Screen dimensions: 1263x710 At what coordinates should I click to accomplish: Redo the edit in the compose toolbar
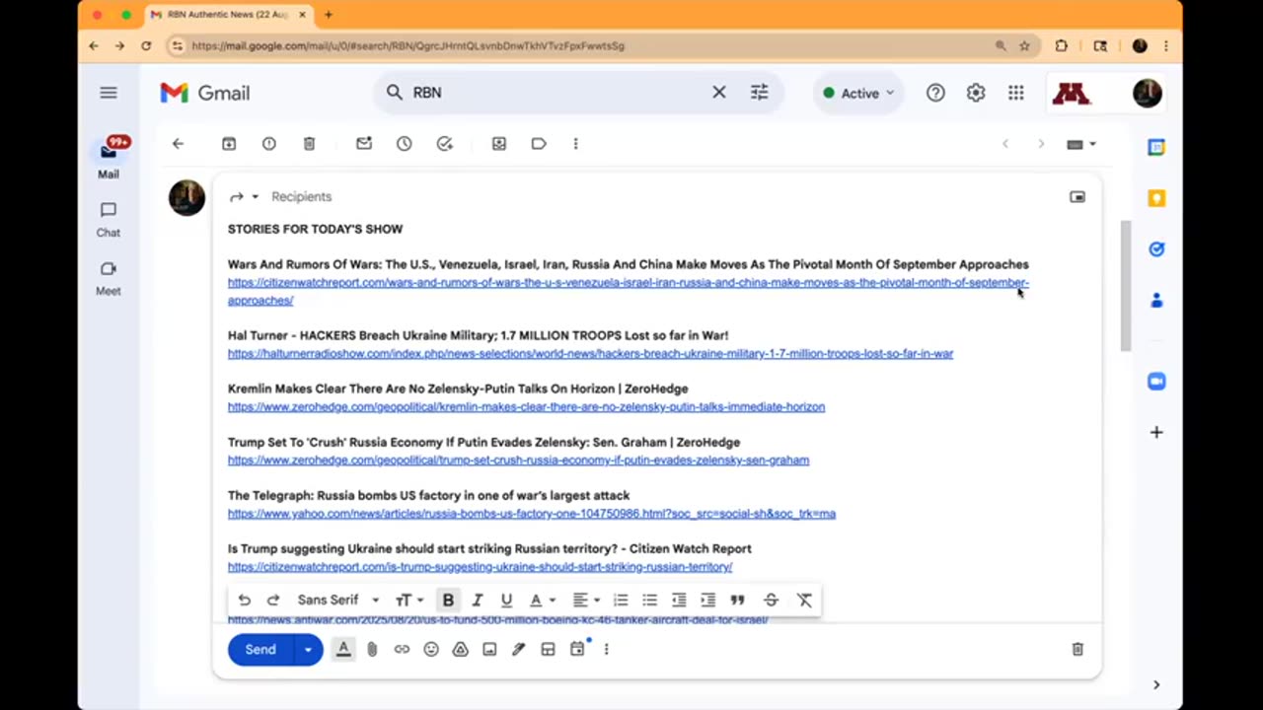click(x=273, y=600)
